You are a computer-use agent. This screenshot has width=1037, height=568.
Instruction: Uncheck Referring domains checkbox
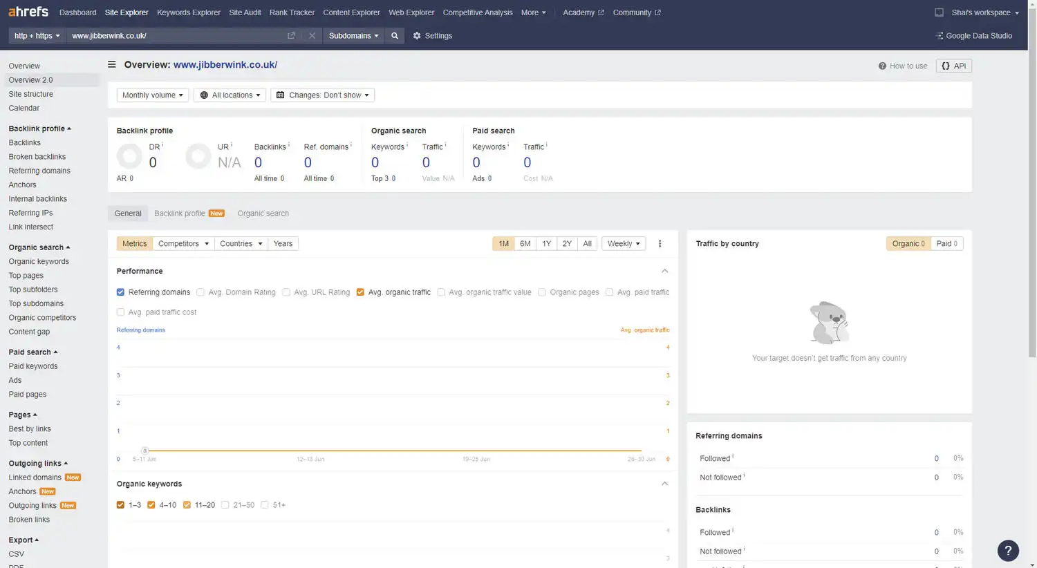[x=120, y=292]
